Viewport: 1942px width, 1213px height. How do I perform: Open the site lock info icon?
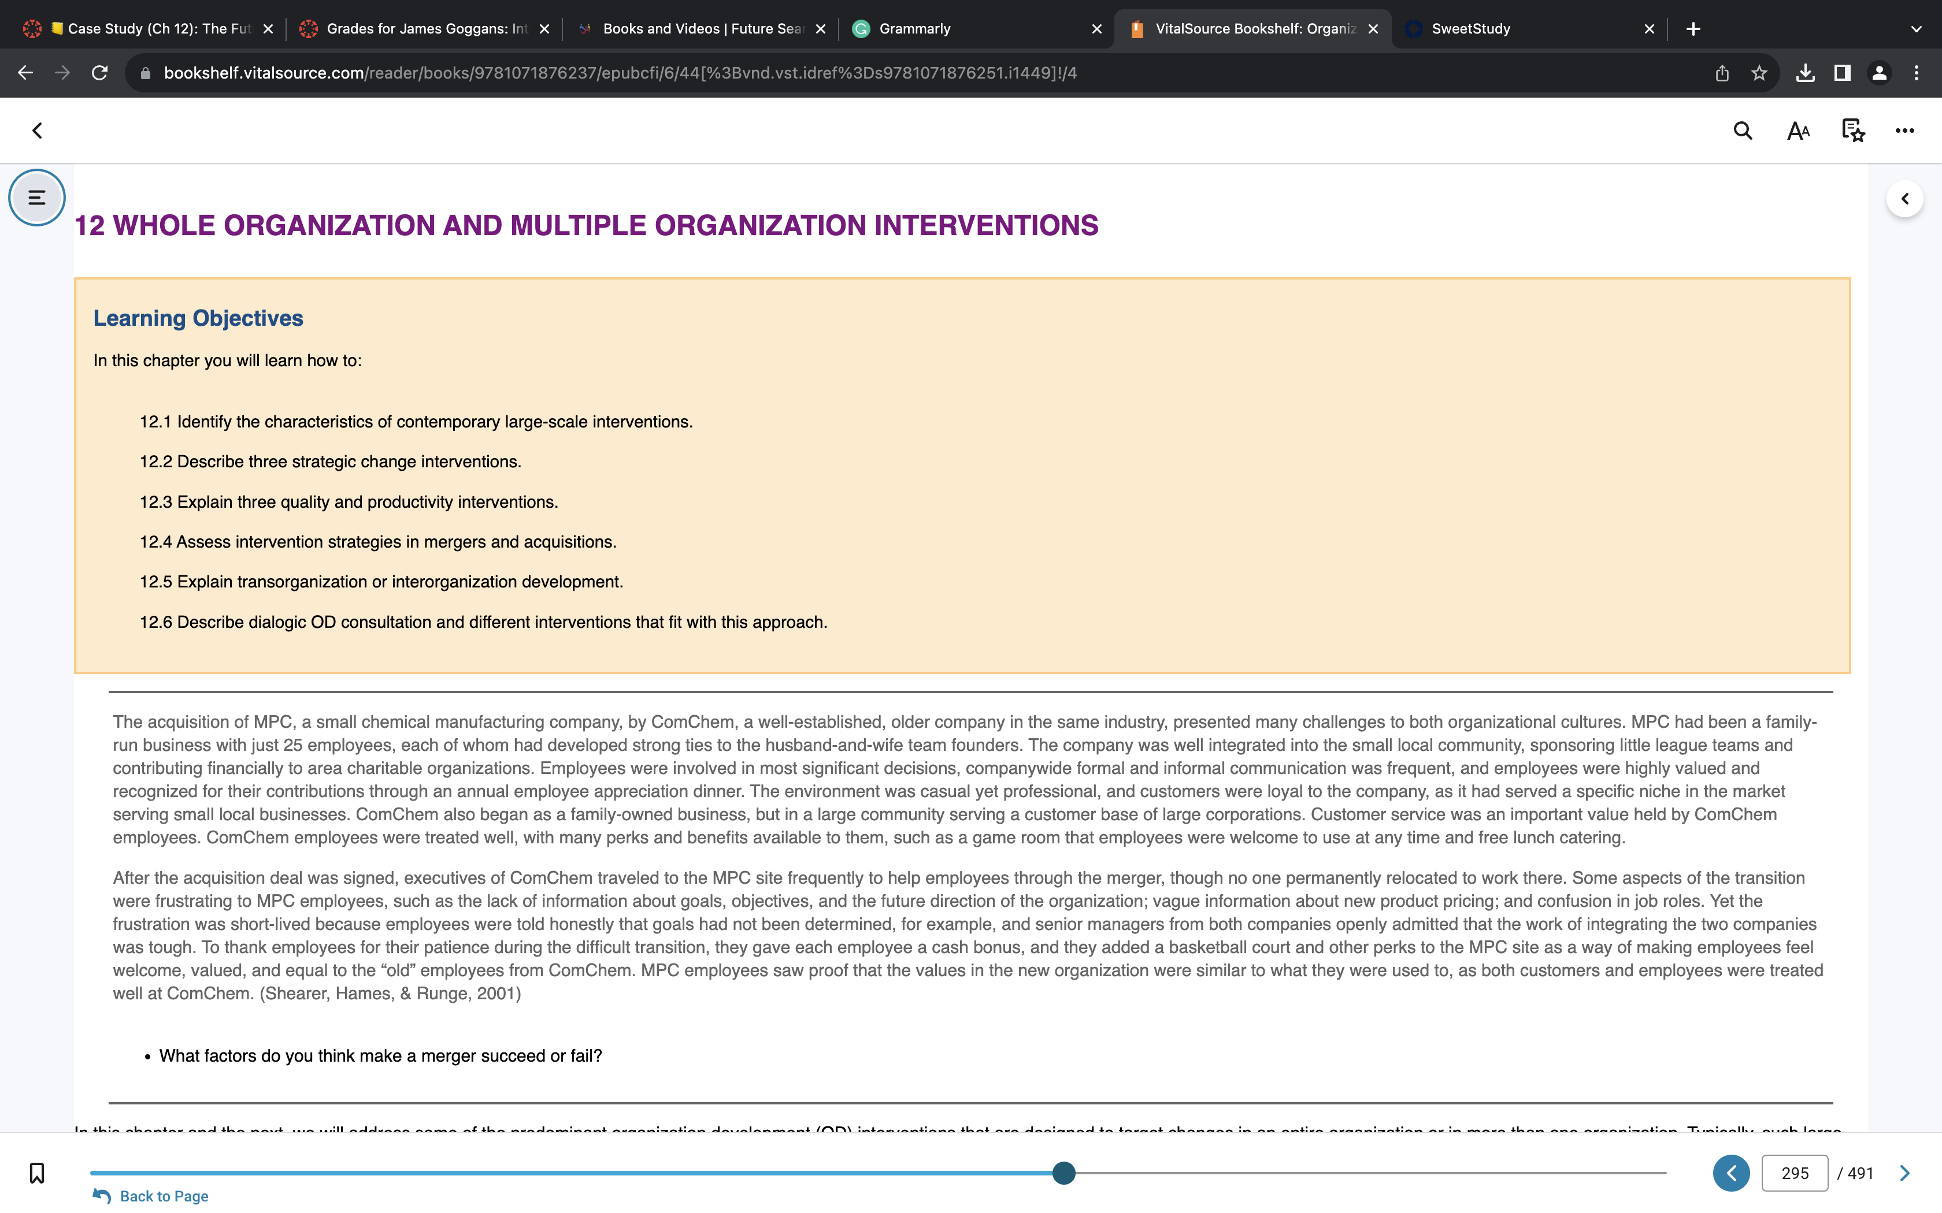point(145,73)
